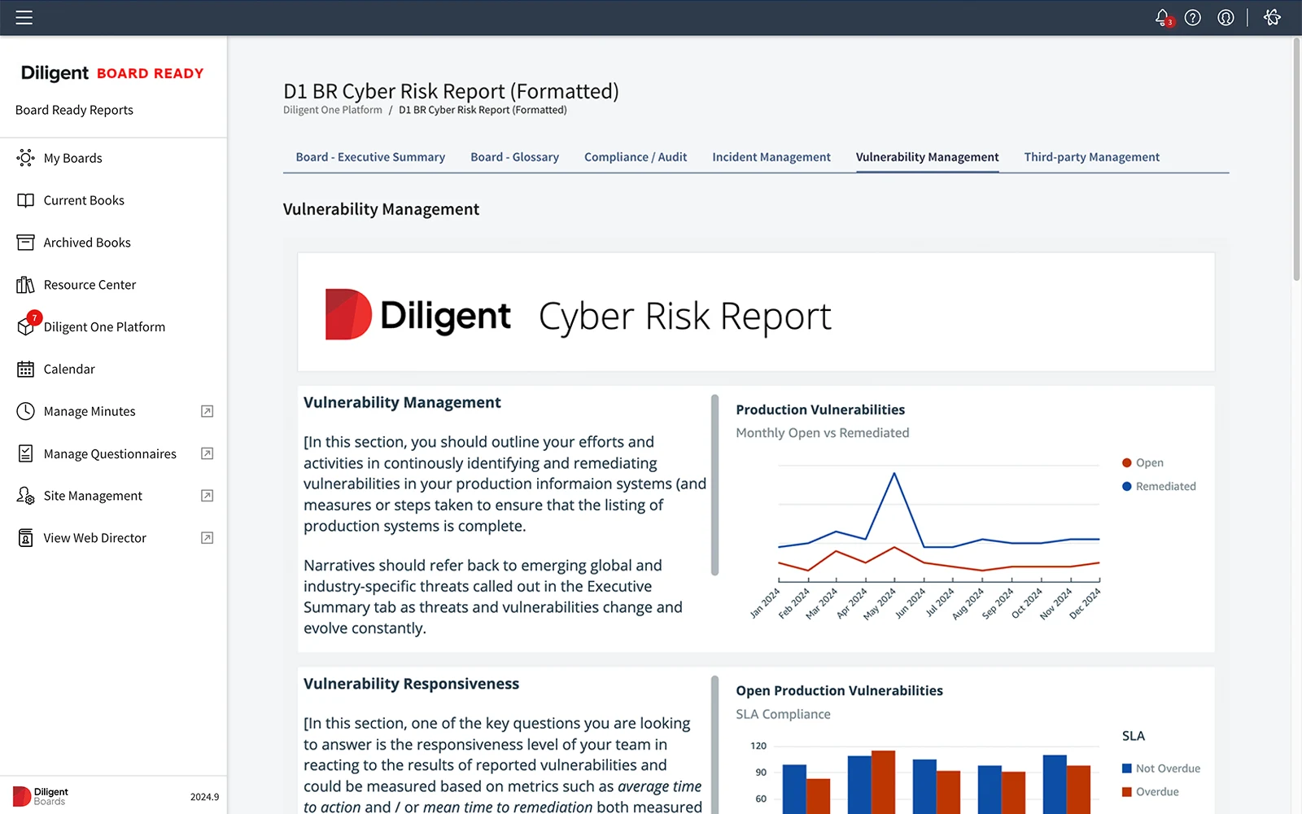Click the Production Vulnerabilities chart title
The image size is (1302, 814).
coord(820,409)
